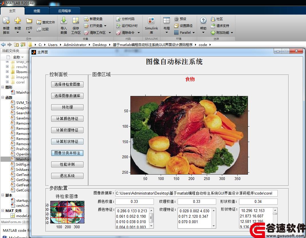Viewport: 306px width, 238px height.
Task: Expand the results folder tree node
Action: (x=7, y=67)
